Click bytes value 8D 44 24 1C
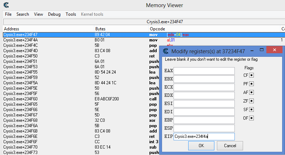The width and height of the screenshot is (285, 155). pos(105,83)
